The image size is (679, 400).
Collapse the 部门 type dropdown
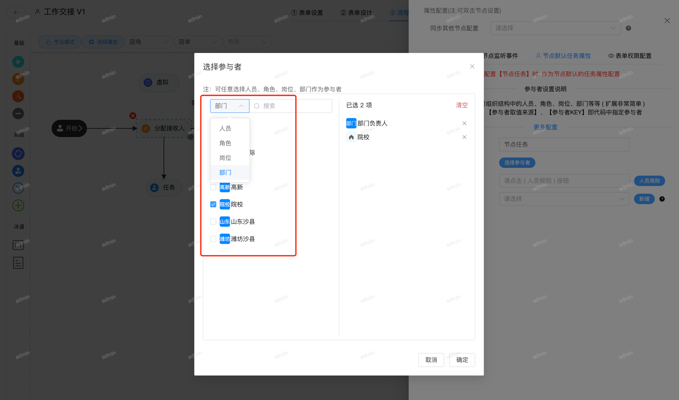coord(229,106)
